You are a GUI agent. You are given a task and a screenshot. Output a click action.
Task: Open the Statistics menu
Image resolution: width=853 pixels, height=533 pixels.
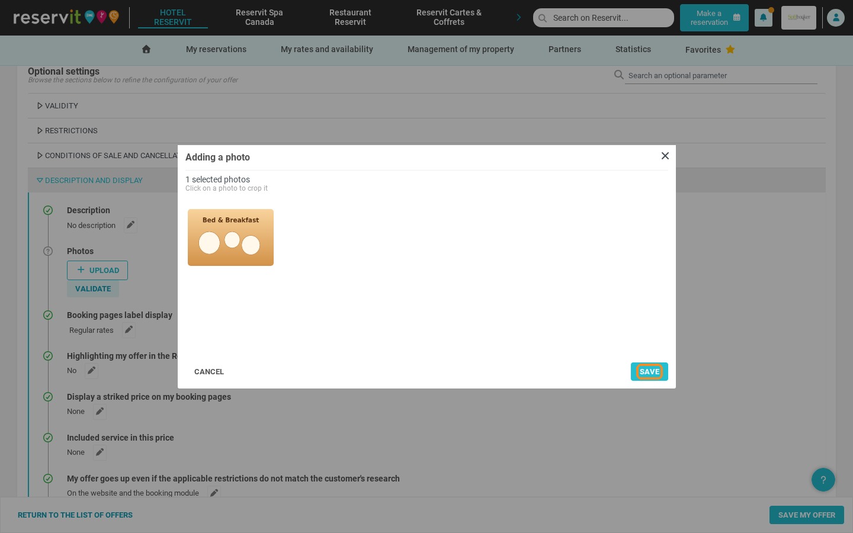pos(633,49)
